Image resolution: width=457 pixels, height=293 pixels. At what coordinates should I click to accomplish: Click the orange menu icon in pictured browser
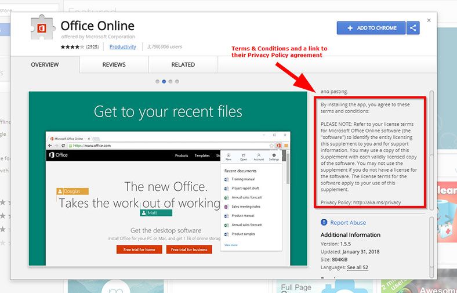coord(286,145)
